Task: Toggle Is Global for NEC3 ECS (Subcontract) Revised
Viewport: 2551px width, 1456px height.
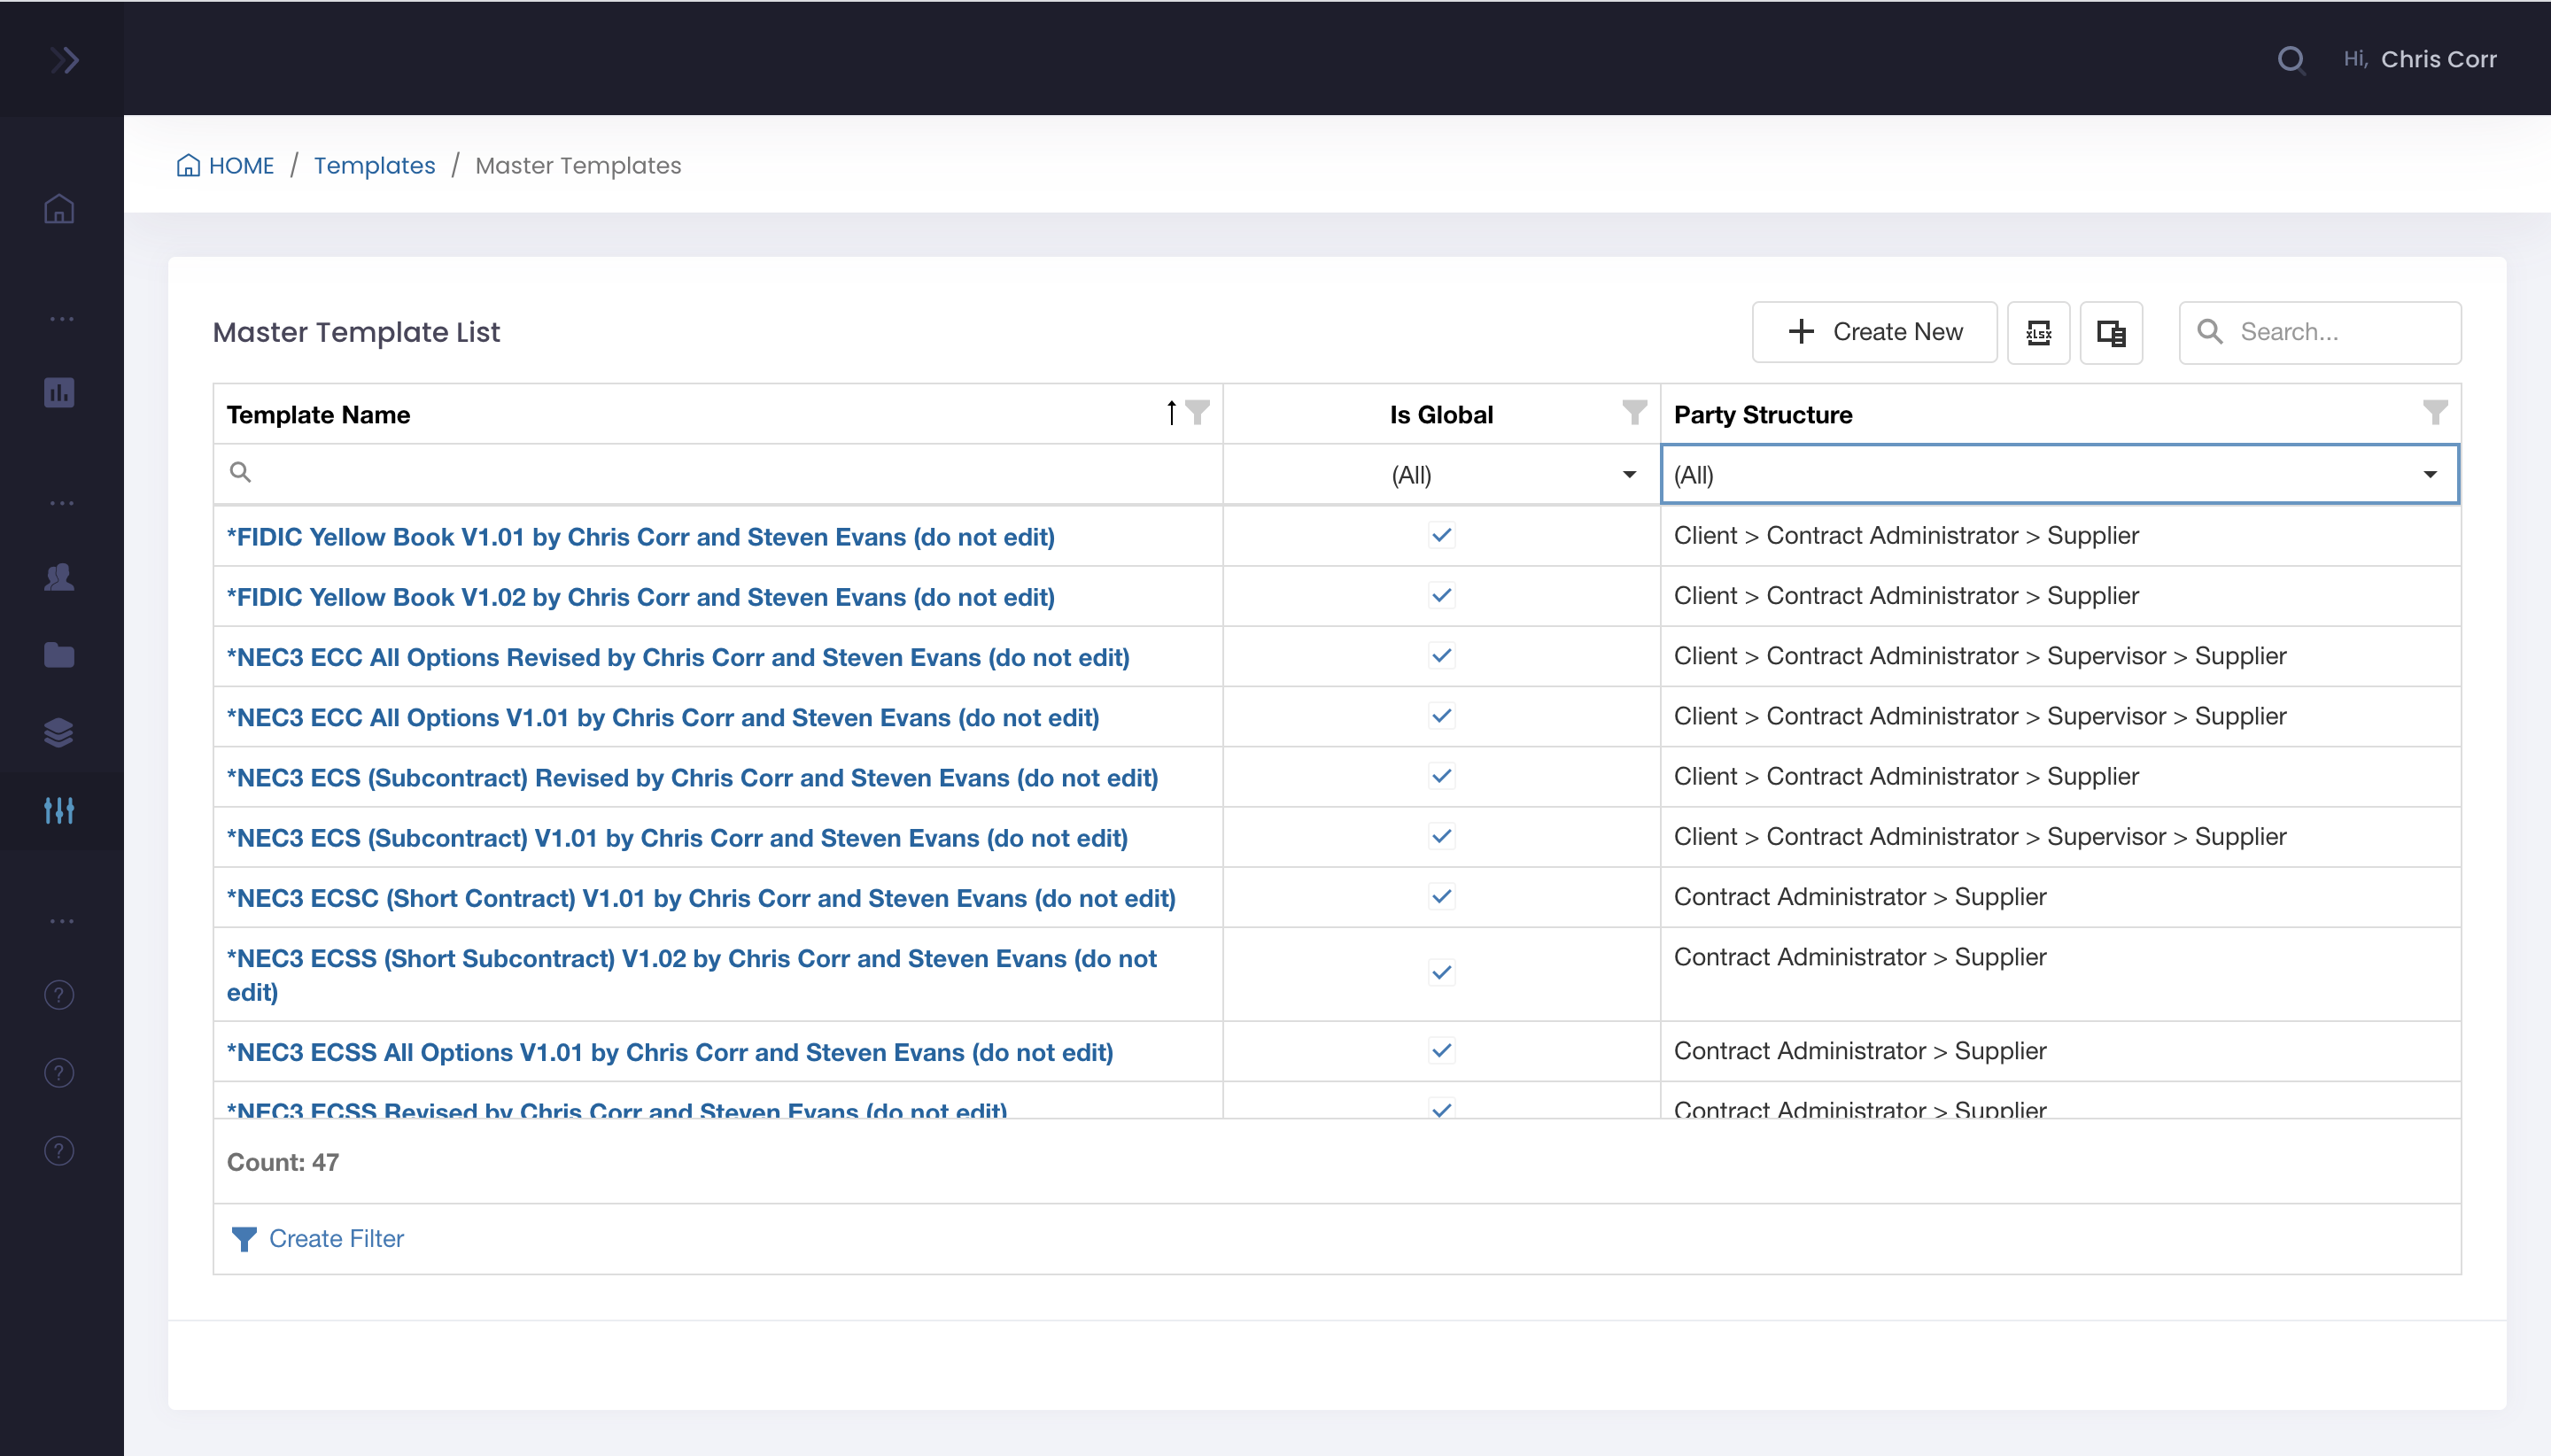Action: tap(1441, 775)
